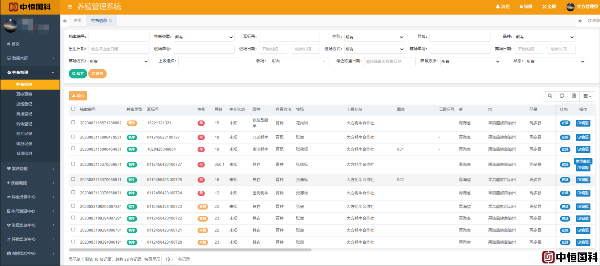Toggle the table card view icon
Screen dimensions: 600x266
pyautogui.click(x=574, y=96)
